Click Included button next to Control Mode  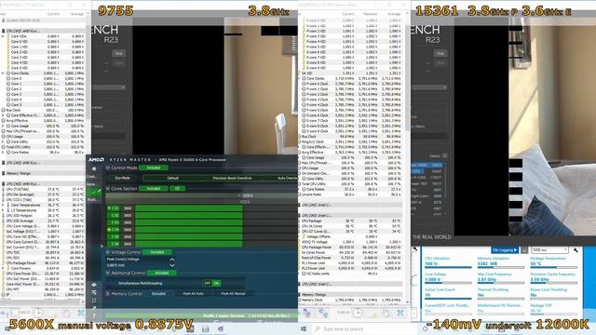[x=154, y=167]
